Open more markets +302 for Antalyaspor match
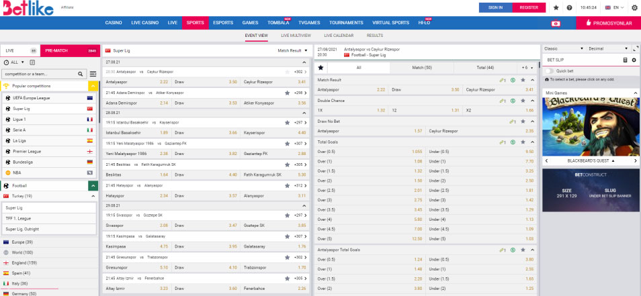The height and width of the screenshot is (296, 641). [300, 71]
